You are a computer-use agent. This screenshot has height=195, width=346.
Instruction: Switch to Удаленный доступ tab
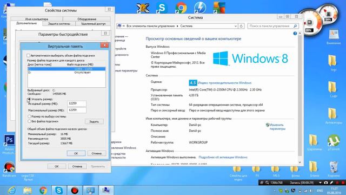[x=93, y=24]
